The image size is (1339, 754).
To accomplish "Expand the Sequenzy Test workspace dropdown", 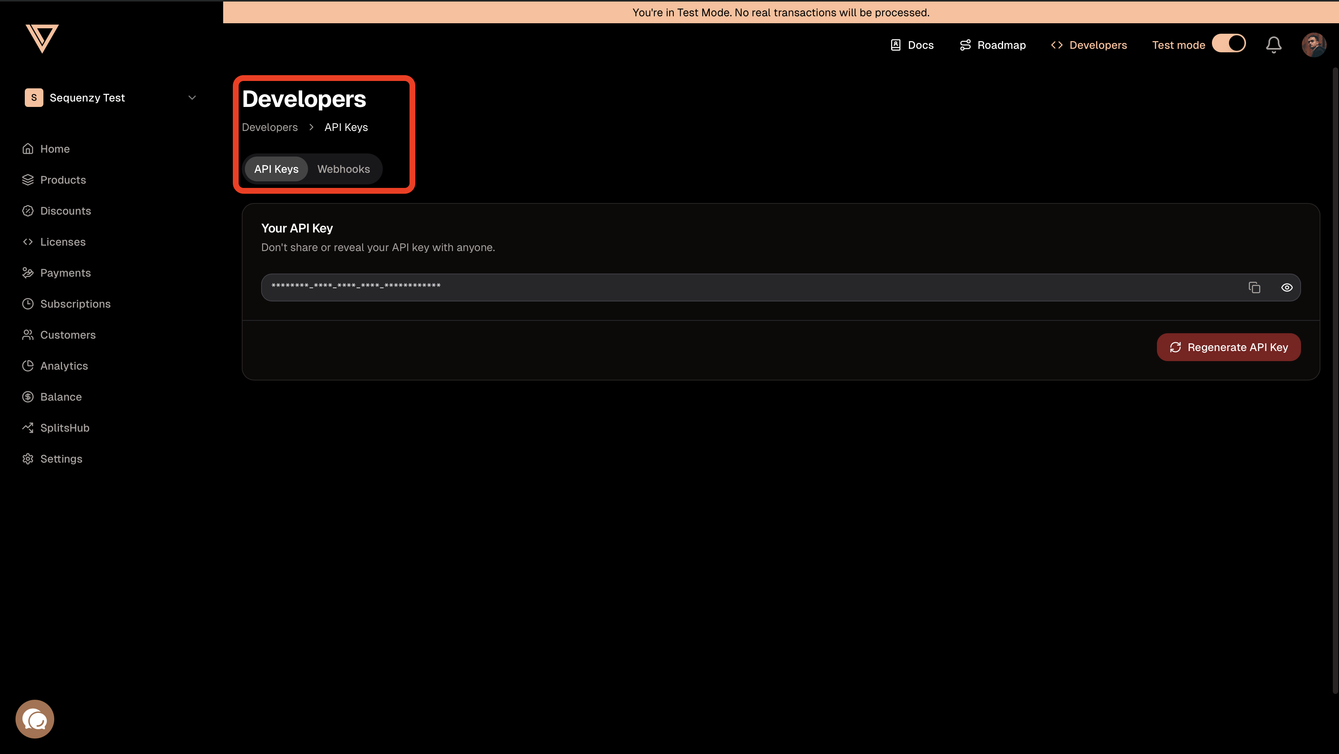I will pyautogui.click(x=192, y=97).
